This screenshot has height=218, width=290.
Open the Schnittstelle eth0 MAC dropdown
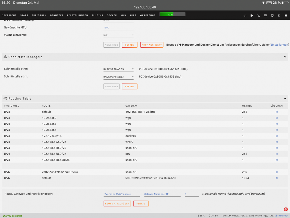pyautogui.click(x=118, y=69)
